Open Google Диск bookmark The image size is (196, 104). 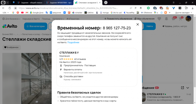pos(37,12)
